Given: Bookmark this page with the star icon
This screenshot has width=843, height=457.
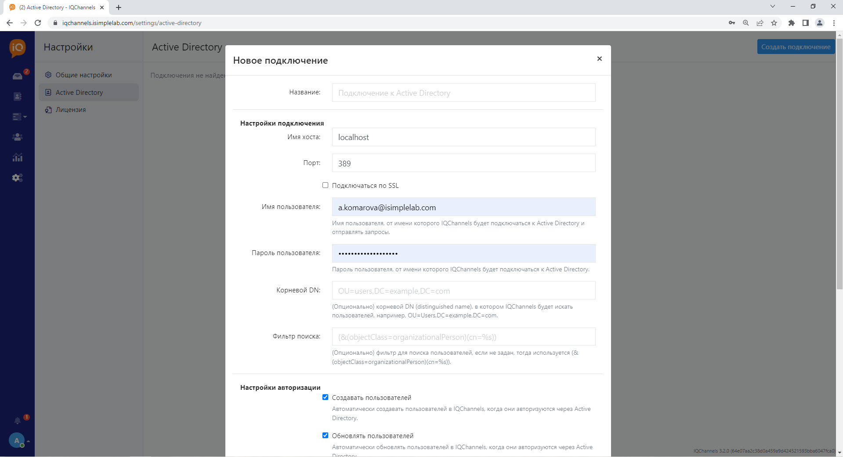Looking at the screenshot, I should point(774,23).
